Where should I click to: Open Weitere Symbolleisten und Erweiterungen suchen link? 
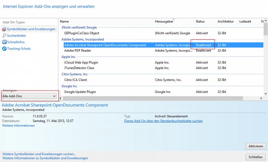(x=39, y=154)
